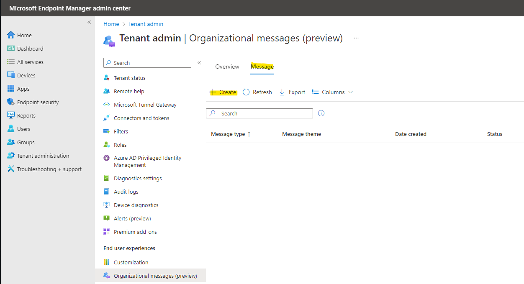This screenshot has width=524, height=284.
Task: Sort messages by Message type
Action: pos(231,134)
